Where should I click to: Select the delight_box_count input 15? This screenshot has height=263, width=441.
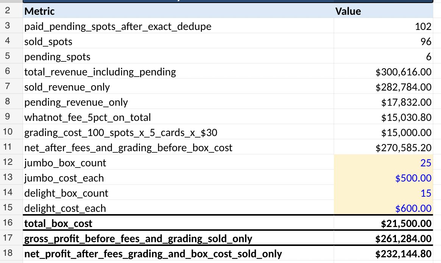(383, 193)
